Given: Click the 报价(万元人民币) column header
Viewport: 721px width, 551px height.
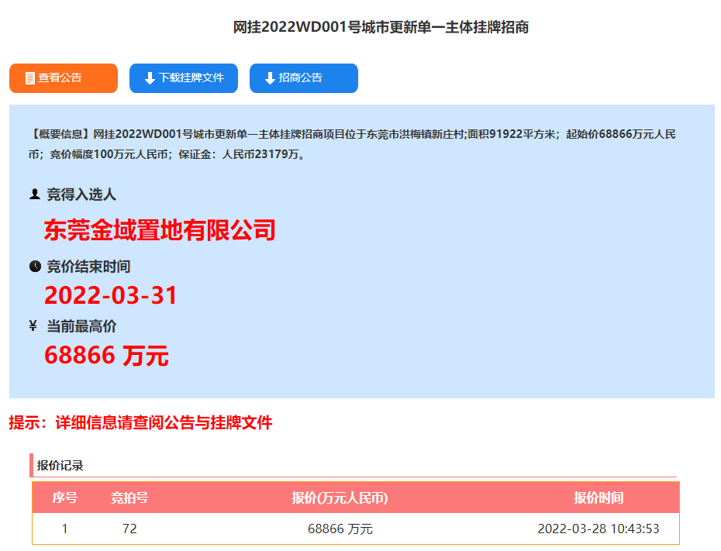Looking at the screenshot, I should (x=340, y=498).
